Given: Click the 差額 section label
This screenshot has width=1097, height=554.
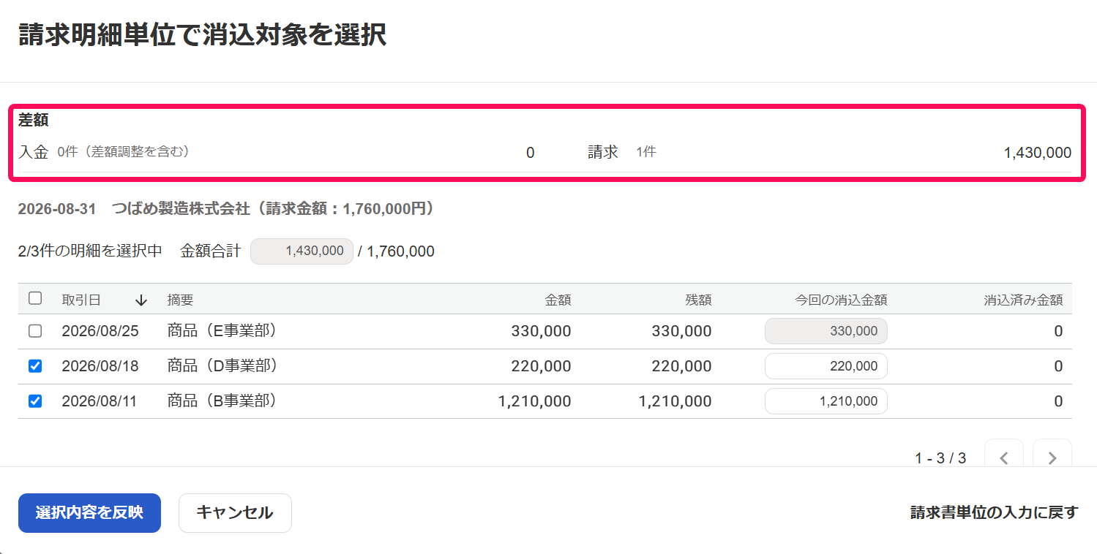Looking at the screenshot, I should (x=34, y=121).
